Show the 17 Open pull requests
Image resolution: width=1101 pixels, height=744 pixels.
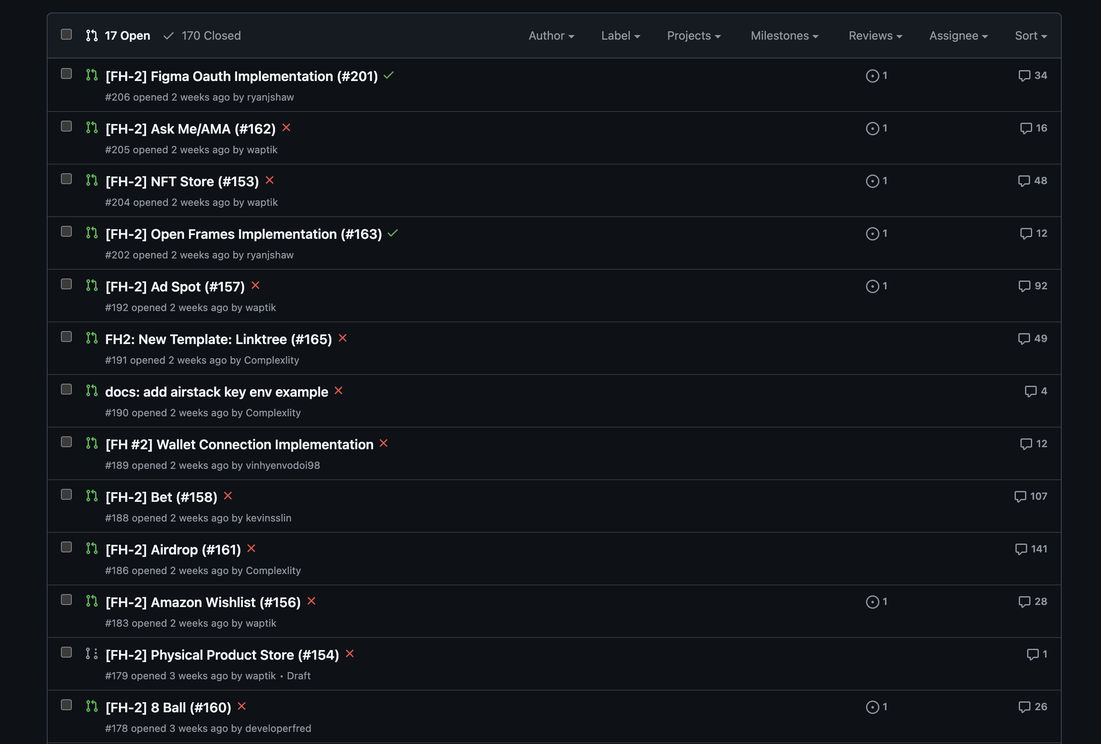(119, 35)
